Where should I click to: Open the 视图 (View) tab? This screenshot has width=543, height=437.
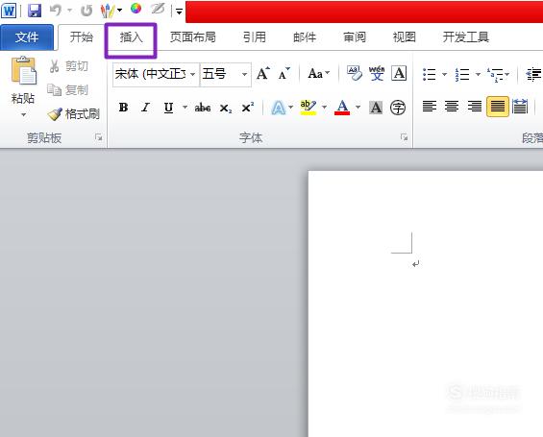405,37
